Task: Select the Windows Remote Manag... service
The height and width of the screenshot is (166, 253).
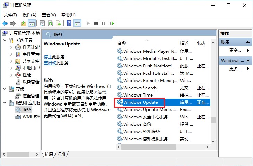Action: click(163, 81)
